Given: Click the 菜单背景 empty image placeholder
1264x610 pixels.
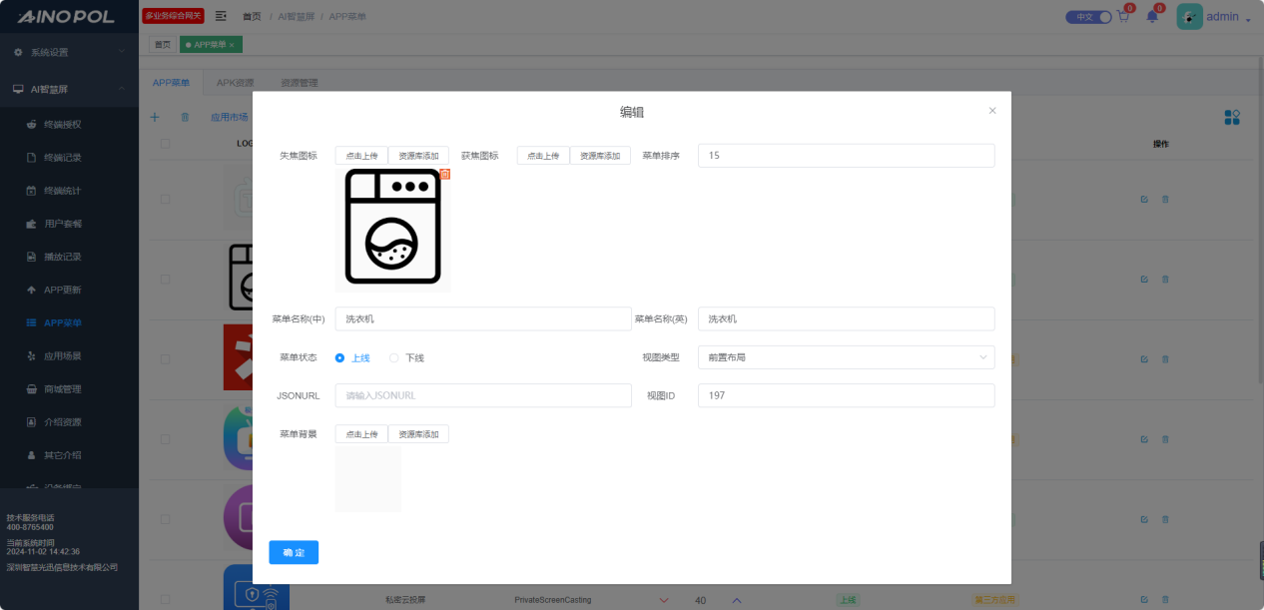Looking at the screenshot, I should click(367, 478).
